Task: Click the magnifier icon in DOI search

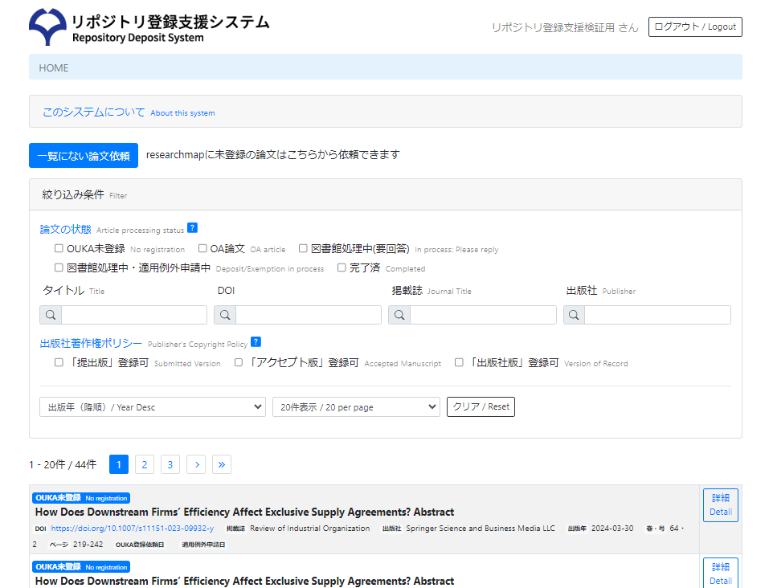Action: [x=225, y=315]
